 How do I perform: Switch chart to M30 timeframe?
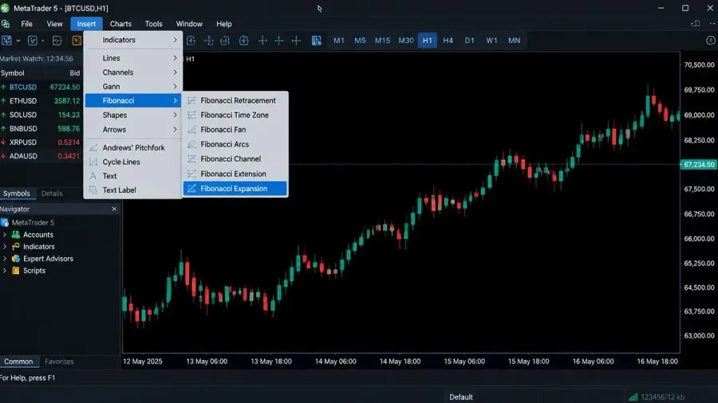406,41
